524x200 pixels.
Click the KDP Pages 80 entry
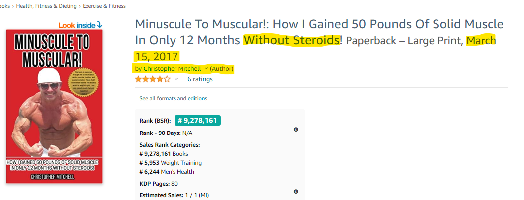159,184
